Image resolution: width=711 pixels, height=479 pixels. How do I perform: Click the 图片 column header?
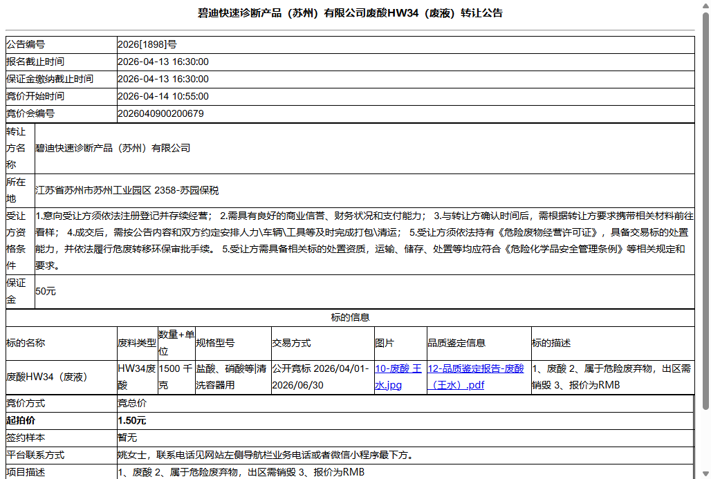click(x=400, y=343)
